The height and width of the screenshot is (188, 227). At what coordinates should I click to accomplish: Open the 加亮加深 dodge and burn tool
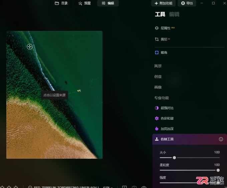pyautogui.click(x=164, y=128)
